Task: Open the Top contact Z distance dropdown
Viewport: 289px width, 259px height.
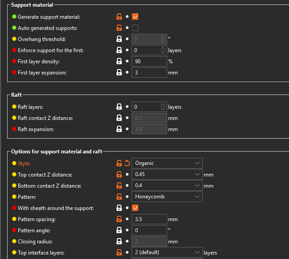Action: click(197, 174)
